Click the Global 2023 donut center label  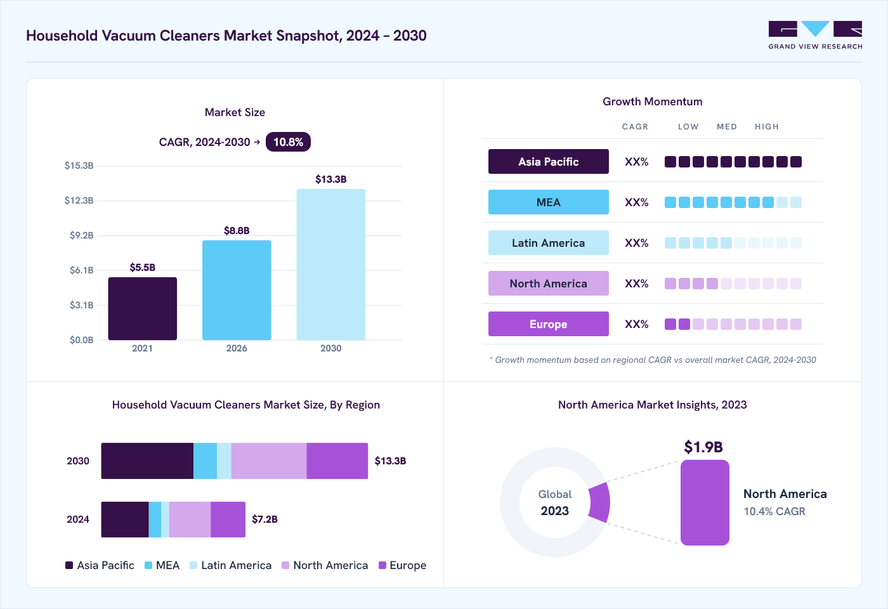point(555,502)
